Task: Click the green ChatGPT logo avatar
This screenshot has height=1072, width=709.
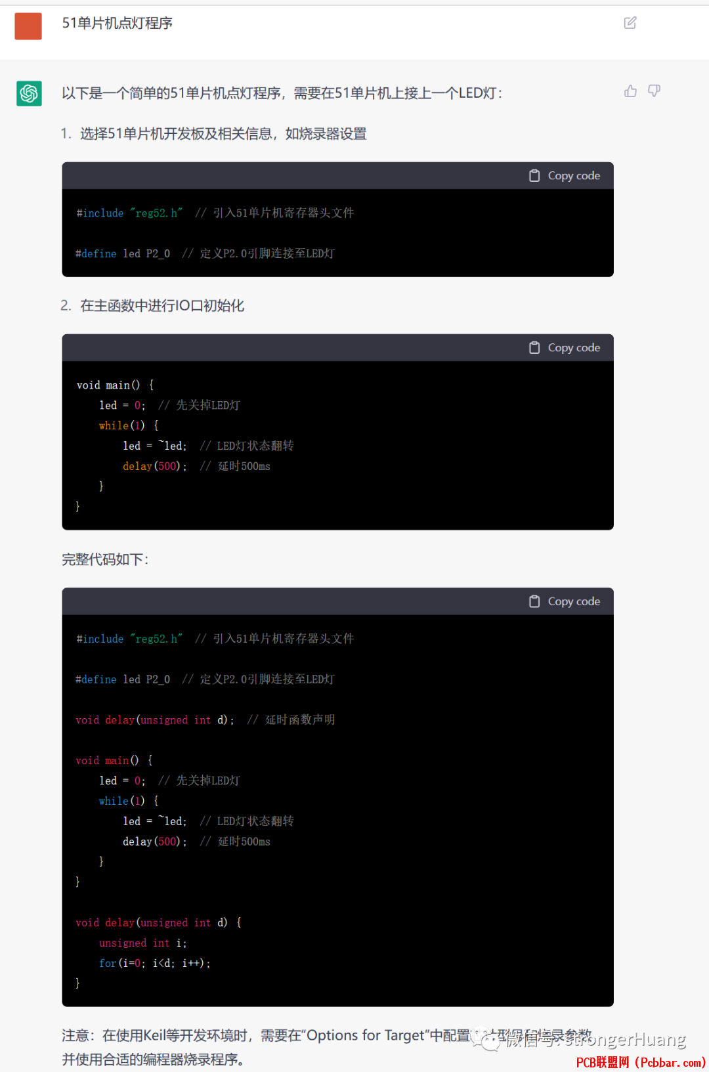Action: (x=29, y=93)
